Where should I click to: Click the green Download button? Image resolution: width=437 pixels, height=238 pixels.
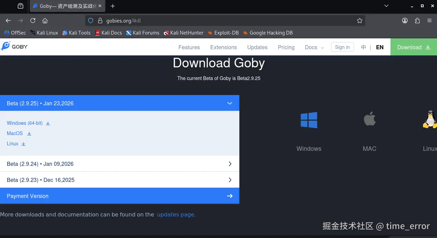coord(413,47)
